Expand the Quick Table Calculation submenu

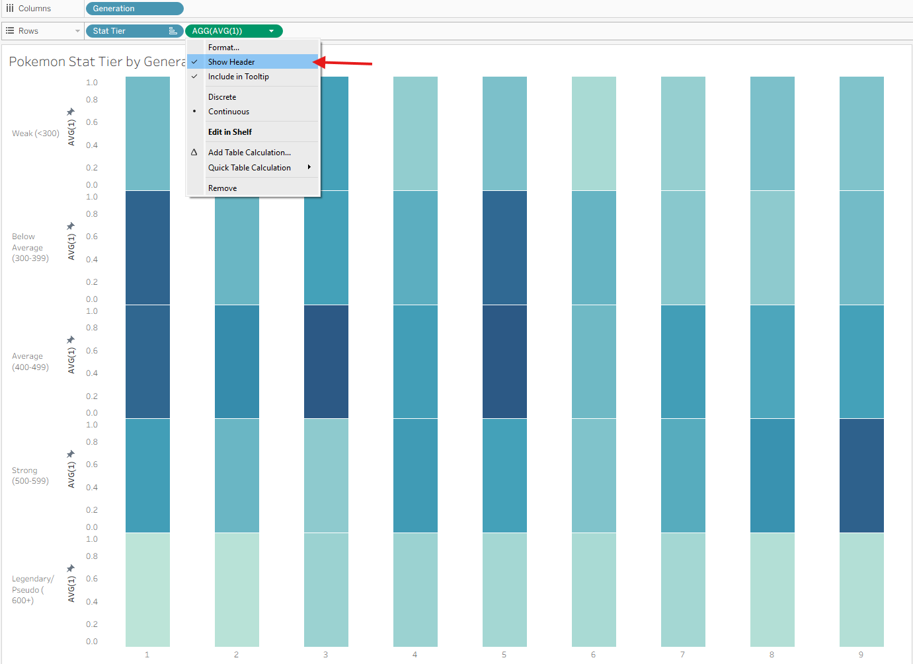click(x=253, y=168)
